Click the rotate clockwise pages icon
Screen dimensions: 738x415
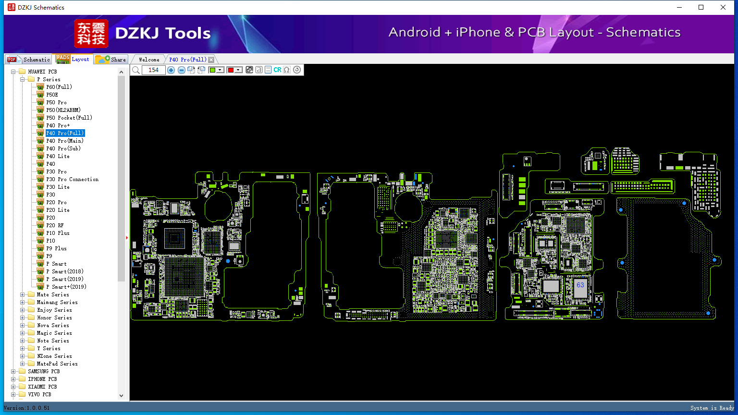[191, 70]
